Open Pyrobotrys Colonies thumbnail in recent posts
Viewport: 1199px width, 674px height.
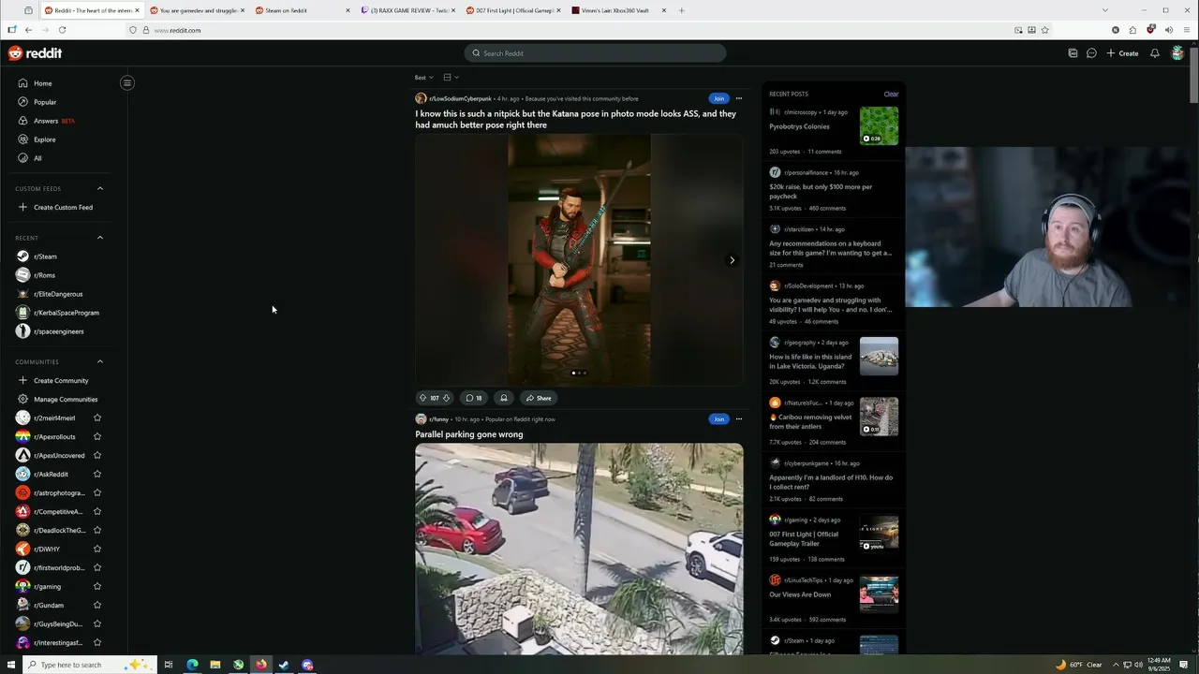click(x=879, y=125)
